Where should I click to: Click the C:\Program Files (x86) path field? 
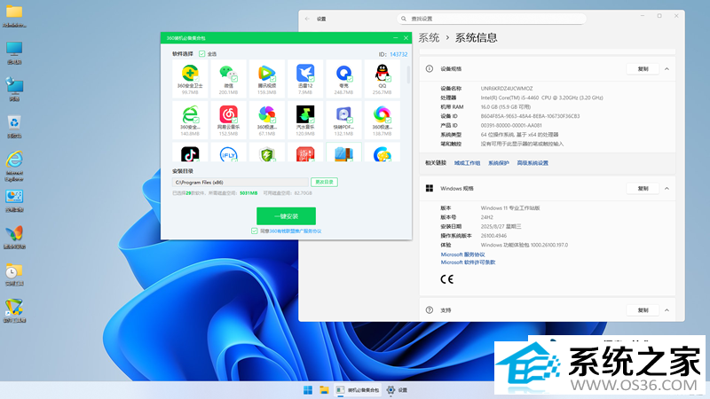(x=241, y=183)
